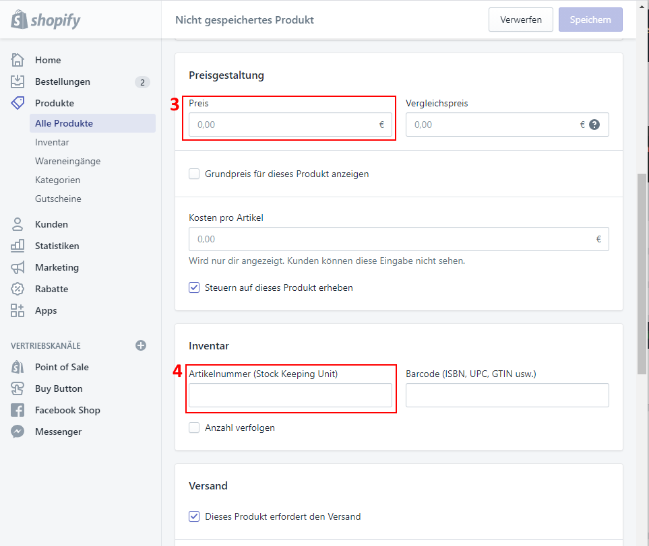Add sales channel with plus icon

[141, 345]
